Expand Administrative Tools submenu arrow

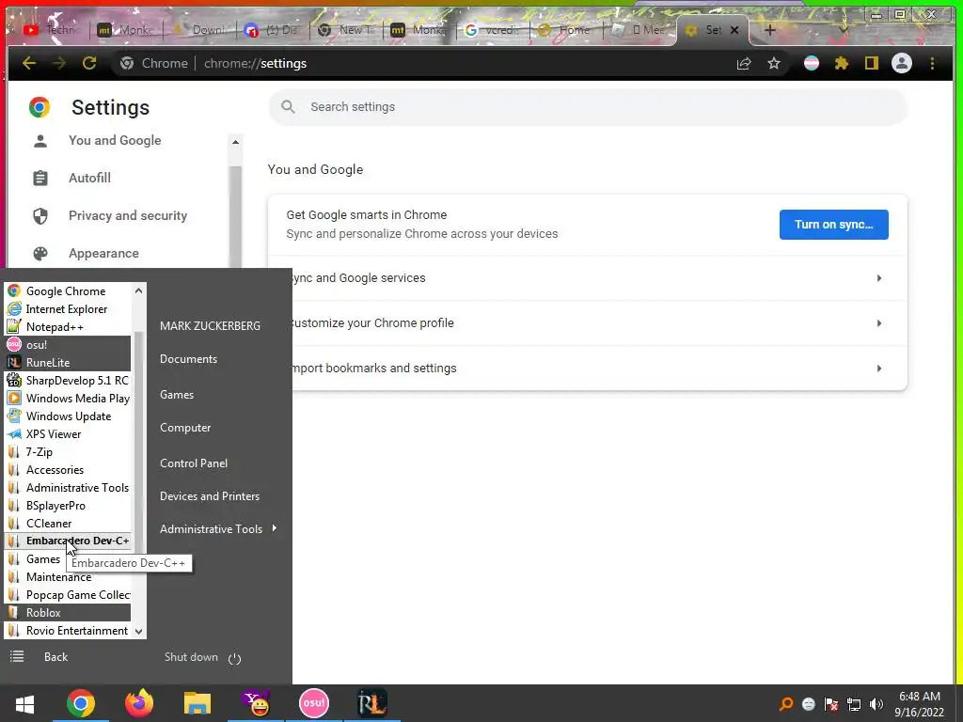(274, 528)
